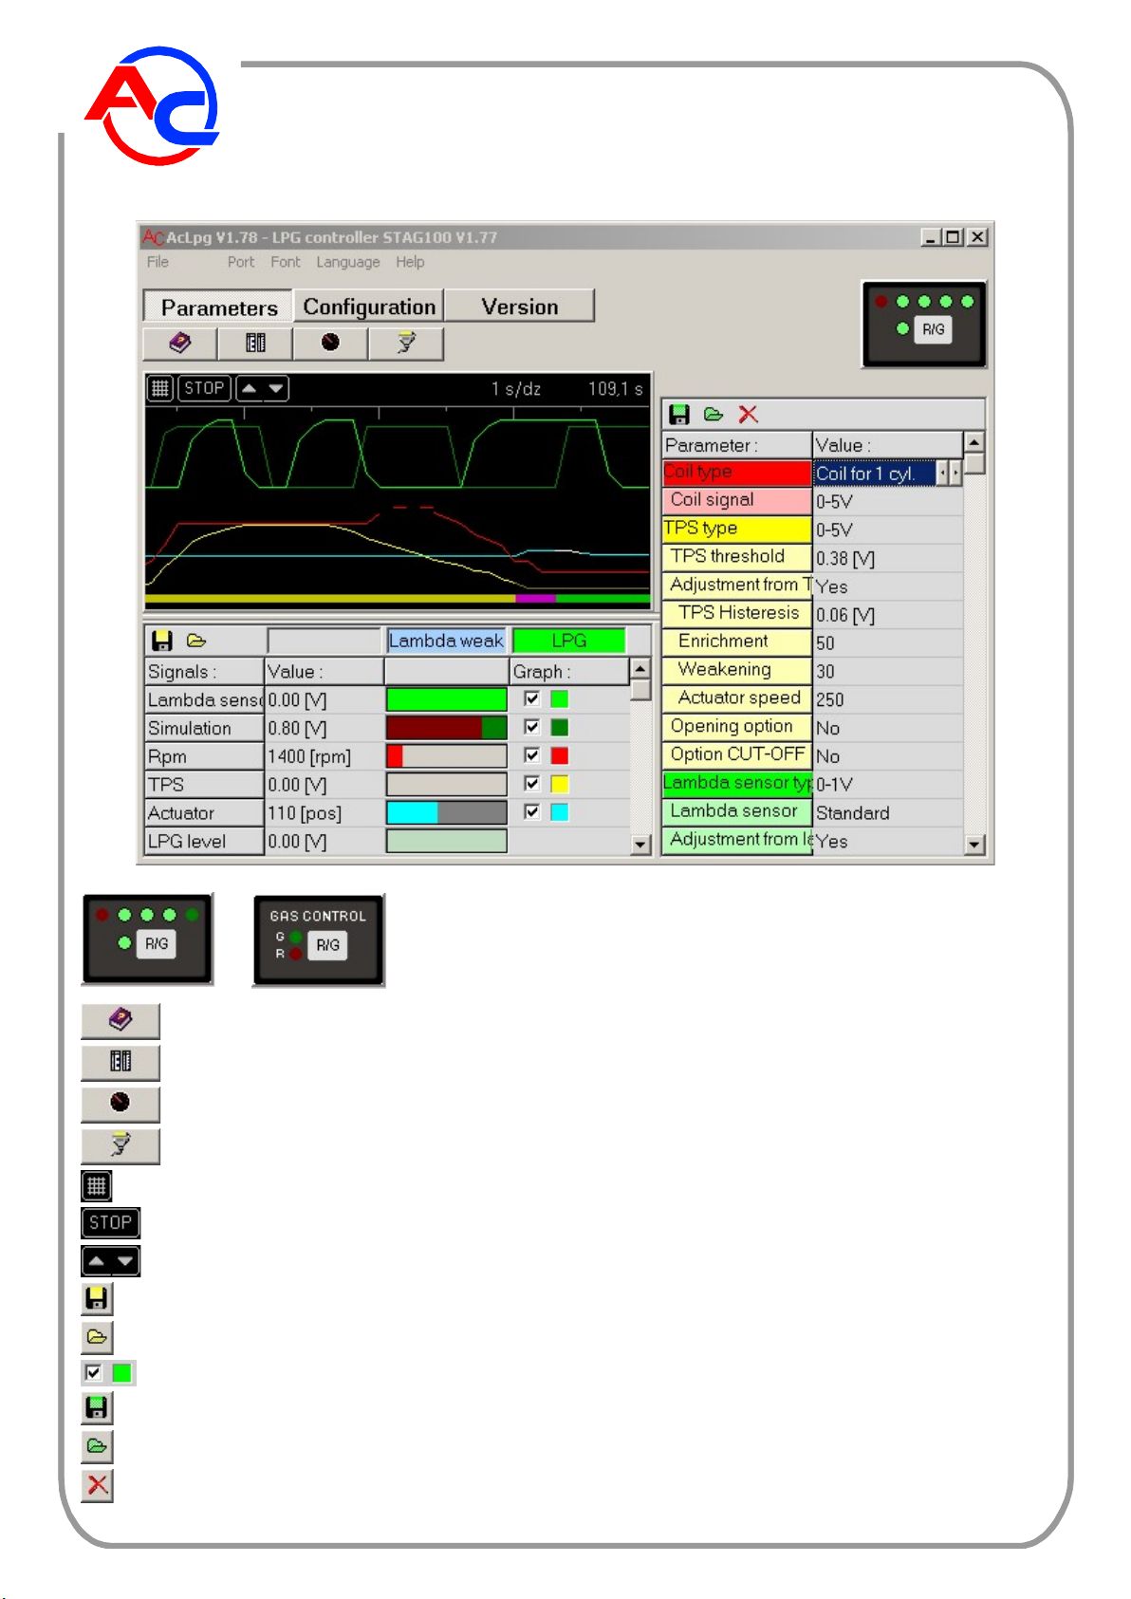Click scroll-down arrow of the Parameter table
This screenshot has height=1599, width=1131.
974,844
